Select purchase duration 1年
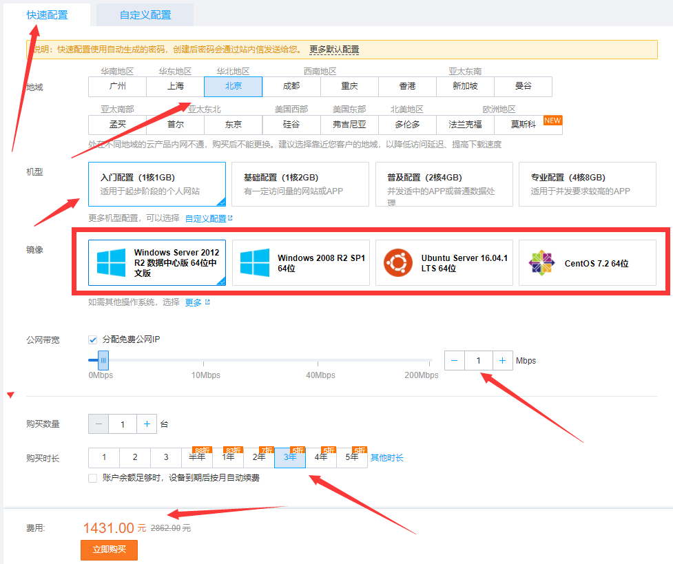 coord(228,457)
